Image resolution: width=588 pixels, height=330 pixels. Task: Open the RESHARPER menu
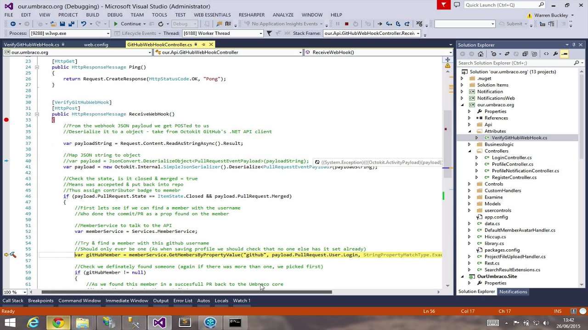click(x=252, y=15)
